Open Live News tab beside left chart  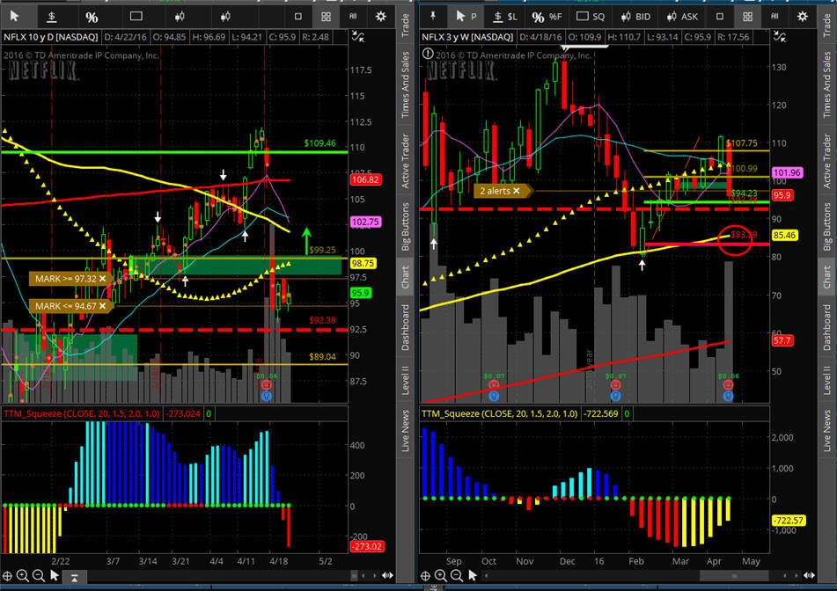(x=406, y=430)
